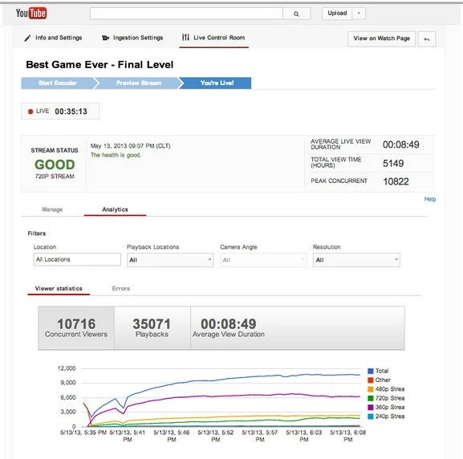
Task: Open the Playback Locations dropdown
Action: click(x=170, y=260)
